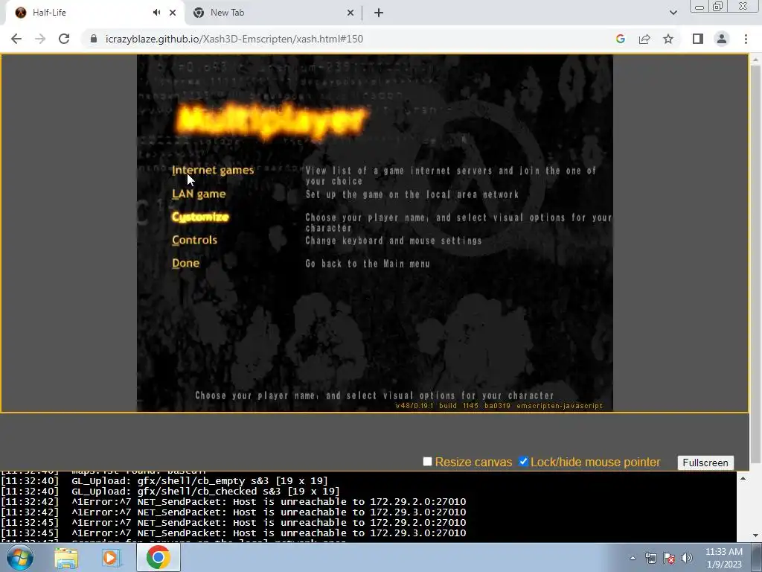Click the page's vertical scrollbar thumb
The width and height of the screenshot is (762, 572).
coord(755,263)
